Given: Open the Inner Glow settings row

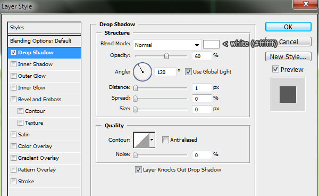Looking at the screenshot, I should (x=44, y=87).
